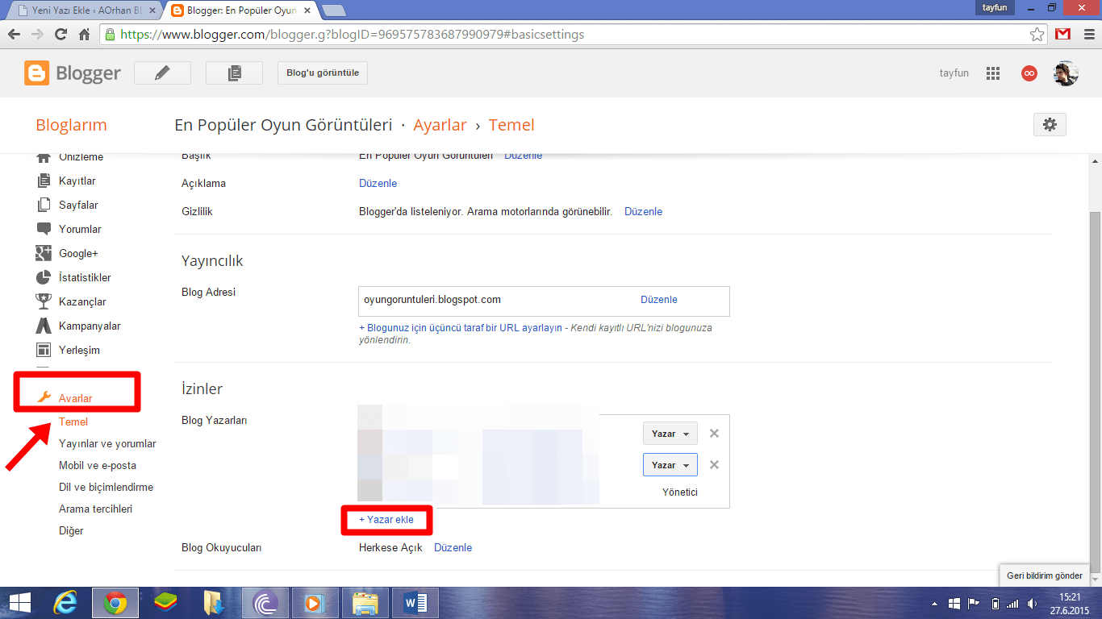Select Yayınlar ve yorumlar settings
Viewport: 1102px width, 619px height.
pyautogui.click(x=107, y=444)
